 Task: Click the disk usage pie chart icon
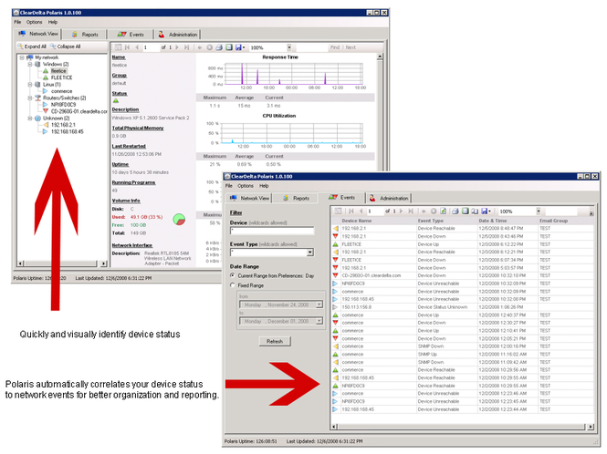(x=179, y=220)
